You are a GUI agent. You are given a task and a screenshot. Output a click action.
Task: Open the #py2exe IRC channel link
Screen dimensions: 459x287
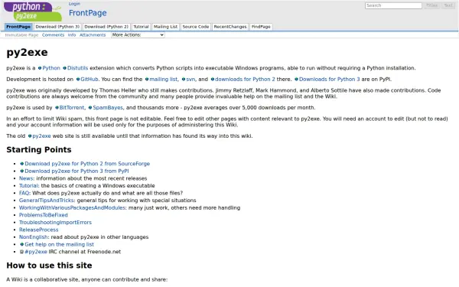(36, 252)
